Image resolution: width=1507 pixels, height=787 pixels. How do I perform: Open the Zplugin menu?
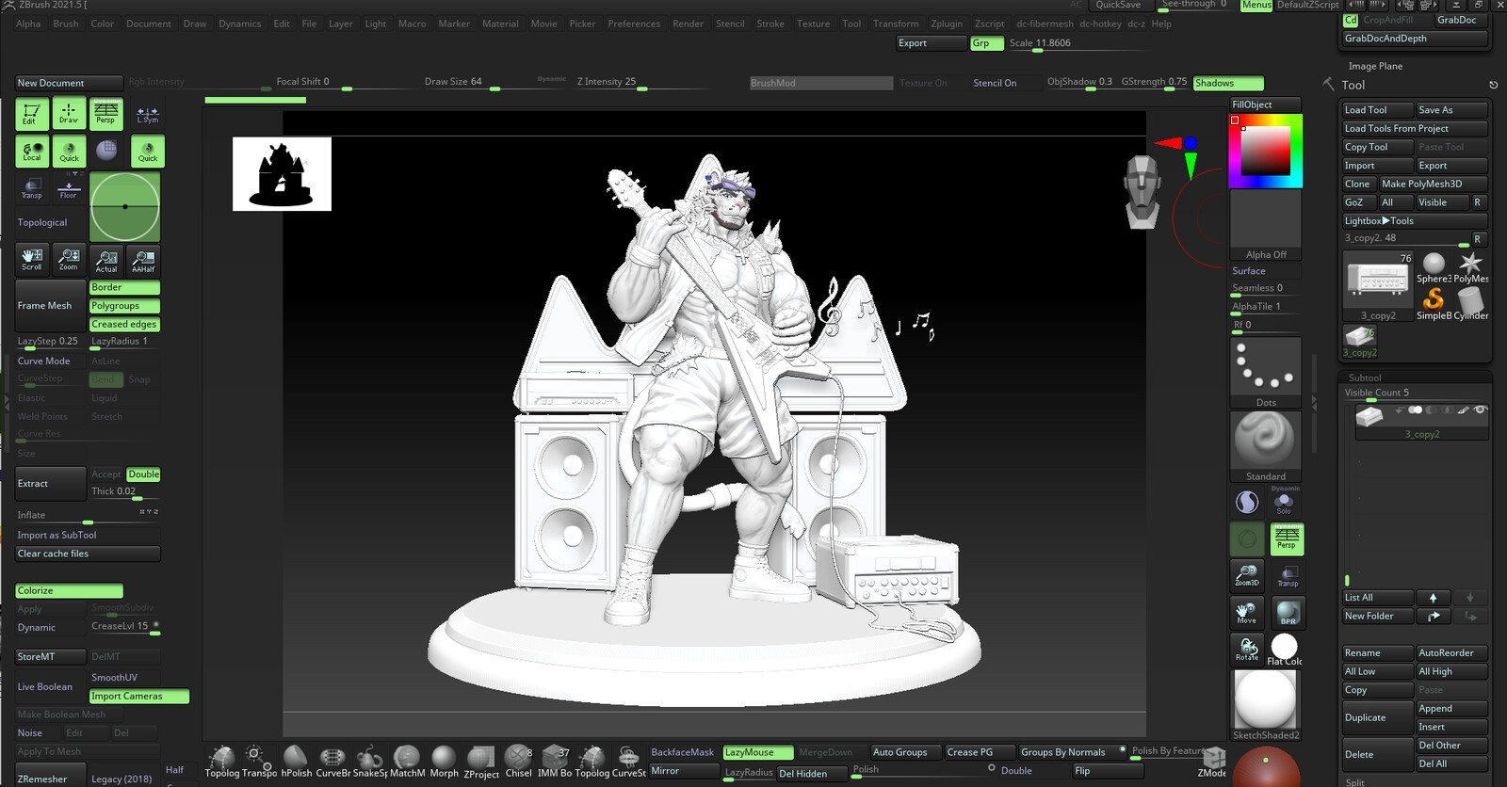(x=947, y=24)
